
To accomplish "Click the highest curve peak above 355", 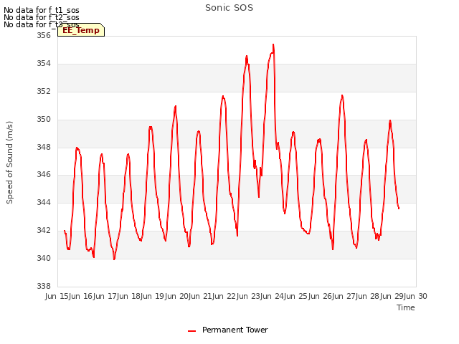I will (x=273, y=44).
